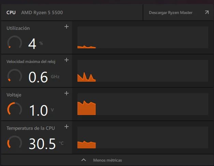The image size is (214, 166).
Task: Open the Descargar Ryzen Master link
Action: pos(171,13)
